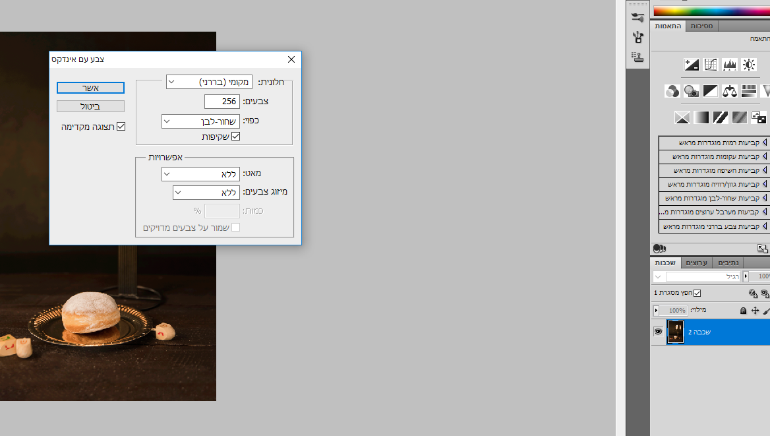Open the layer opacity slider arrow
This screenshot has width=770, height=436.
pyautogui.click(x=746, y=276)
